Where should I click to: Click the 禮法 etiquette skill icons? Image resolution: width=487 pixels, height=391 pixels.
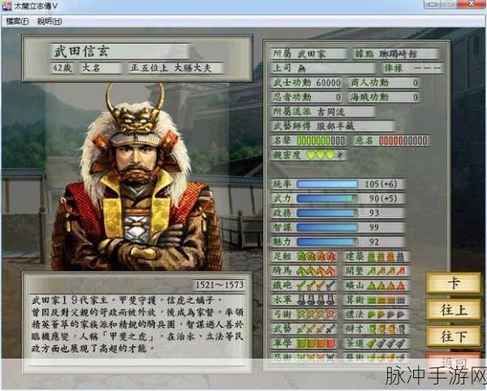coord(386,315)
